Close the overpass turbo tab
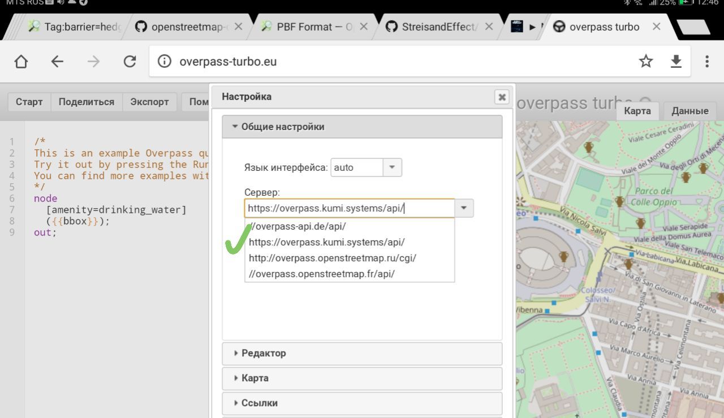The height and width of the screenshot is (418, 724). (x=656, y=27)
